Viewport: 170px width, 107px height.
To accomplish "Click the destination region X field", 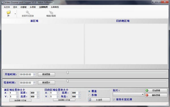I will coord(53,93).
